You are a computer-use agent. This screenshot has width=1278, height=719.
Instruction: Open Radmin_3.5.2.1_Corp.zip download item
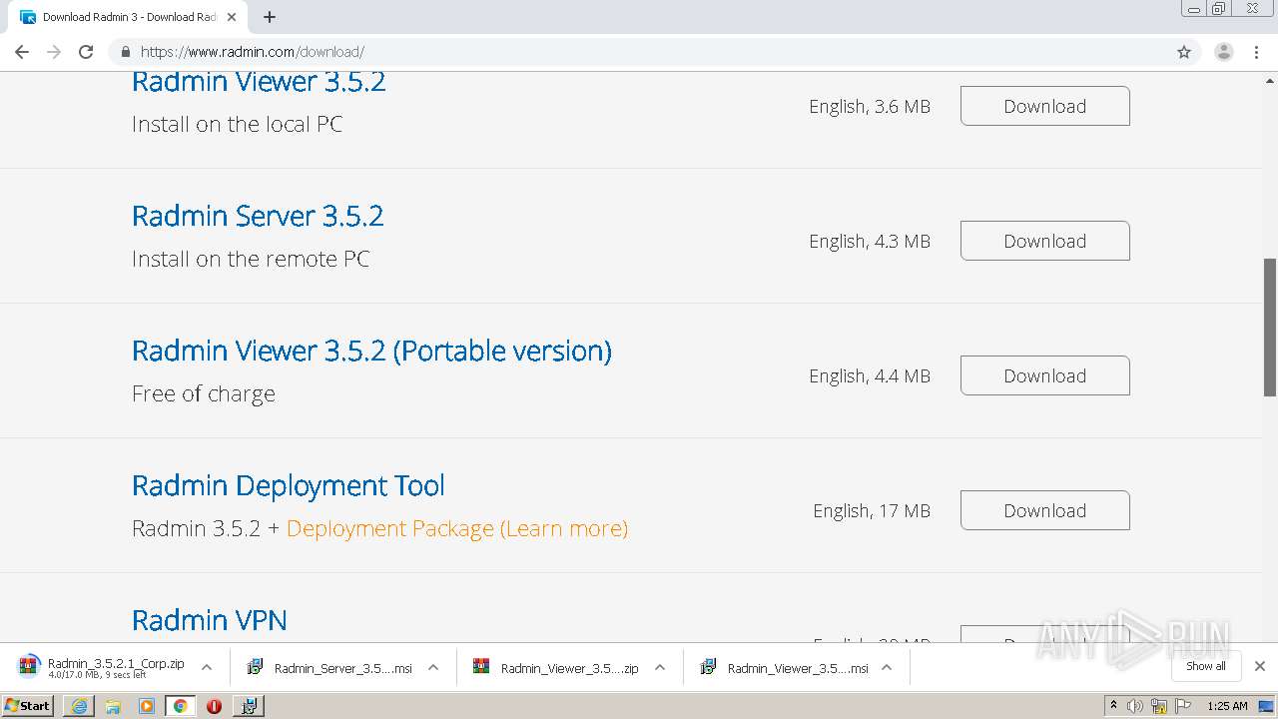(101, 667)
